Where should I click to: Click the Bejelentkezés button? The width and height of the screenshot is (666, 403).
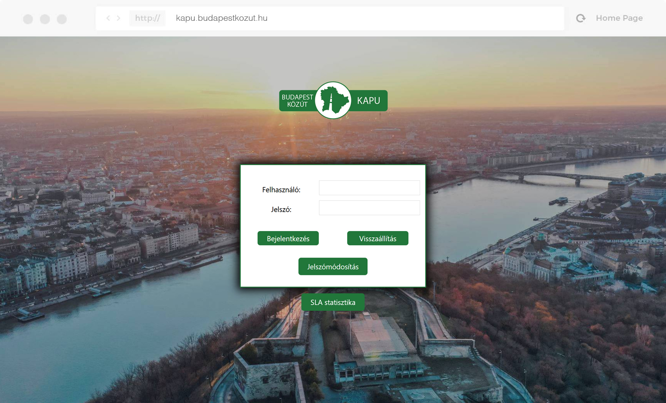tap(288, 239)
